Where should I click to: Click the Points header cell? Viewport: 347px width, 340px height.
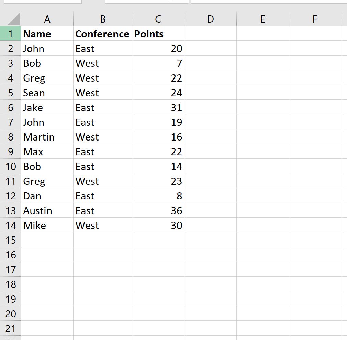[x=158, y=34]
